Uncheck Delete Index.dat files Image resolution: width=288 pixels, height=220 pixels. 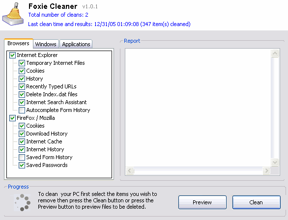tap(22, 94)
